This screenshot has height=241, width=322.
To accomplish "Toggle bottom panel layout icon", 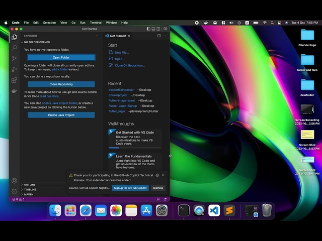I will click(x=153, y=29).
